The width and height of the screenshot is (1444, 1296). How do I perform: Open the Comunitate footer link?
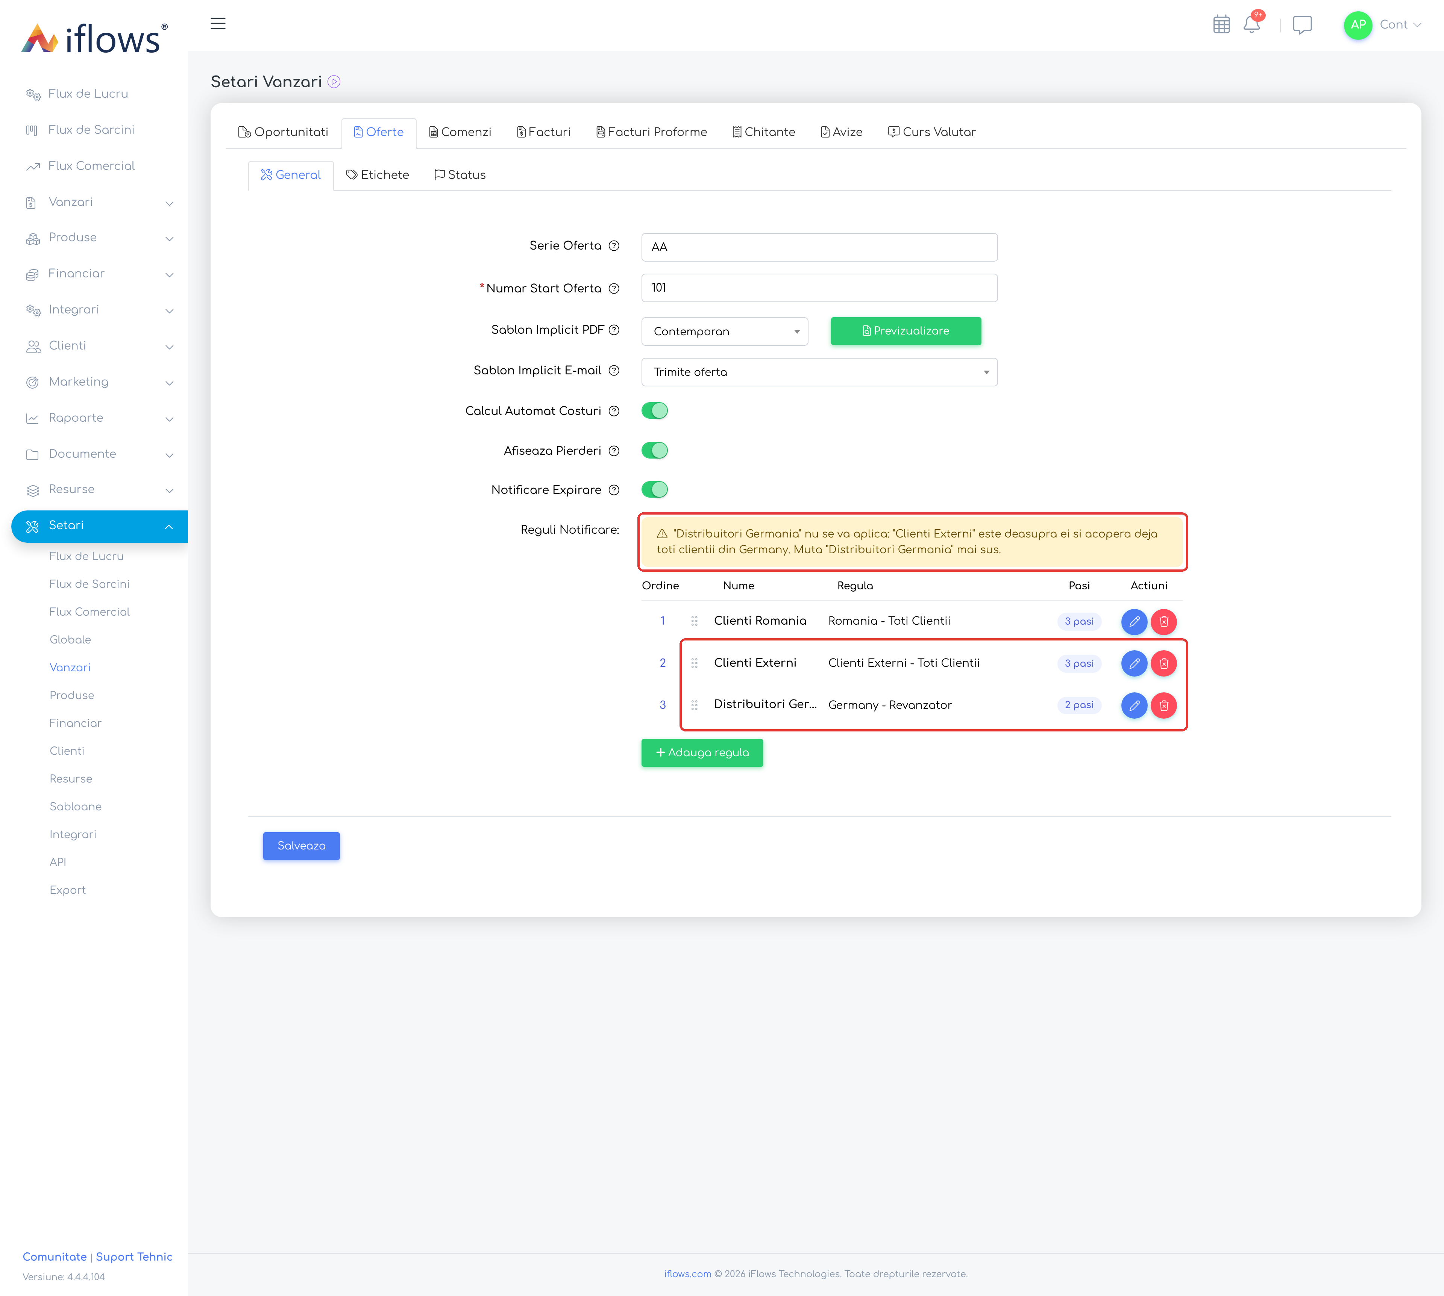[x=54, y=1257]
